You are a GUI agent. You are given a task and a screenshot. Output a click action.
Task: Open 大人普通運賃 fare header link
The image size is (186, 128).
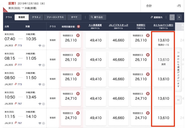click(95, 25)
